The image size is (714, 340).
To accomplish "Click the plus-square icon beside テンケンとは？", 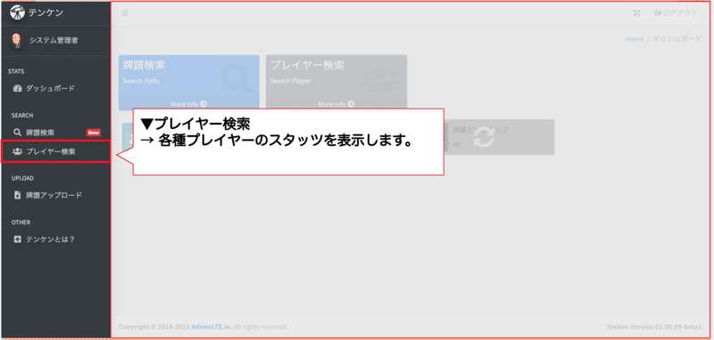I will [18, 239].
